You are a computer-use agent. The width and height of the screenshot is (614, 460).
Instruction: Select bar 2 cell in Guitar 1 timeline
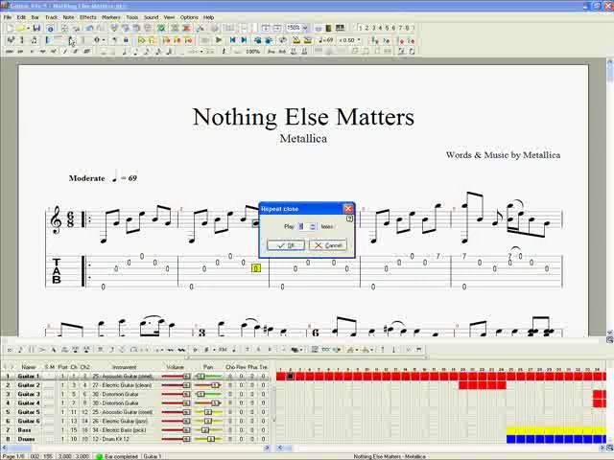pos(290,377)
